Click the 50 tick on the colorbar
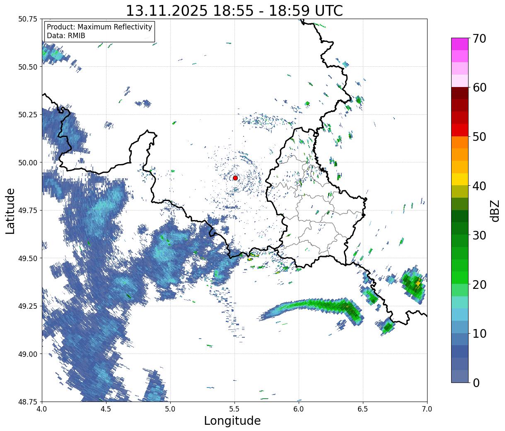Image resolution: width=505 pixels, height=431 pixels. click(x=479, y=137)
